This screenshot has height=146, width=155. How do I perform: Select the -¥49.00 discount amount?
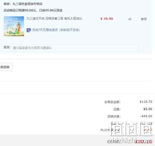point(146,116)
